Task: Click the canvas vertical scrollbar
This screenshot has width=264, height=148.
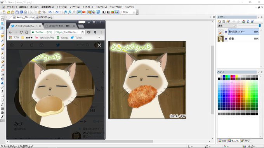Action: (x=212, y=80)
